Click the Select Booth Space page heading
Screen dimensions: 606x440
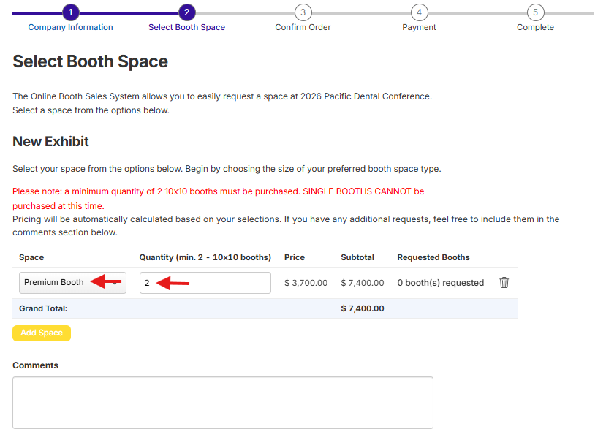click(91, 61)
